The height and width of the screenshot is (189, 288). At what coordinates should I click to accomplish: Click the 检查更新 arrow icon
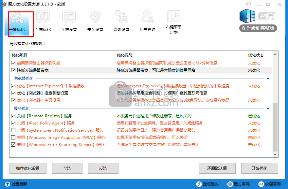[x=8, y=184]
